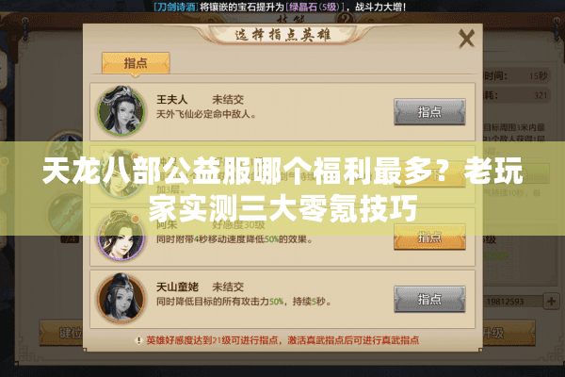Click the 19812593 currency field
The image size is (565, 377).
tap(512, 302)
